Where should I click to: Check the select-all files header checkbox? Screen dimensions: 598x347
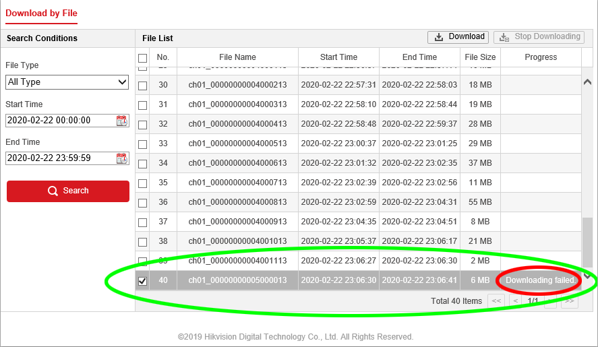142,58
